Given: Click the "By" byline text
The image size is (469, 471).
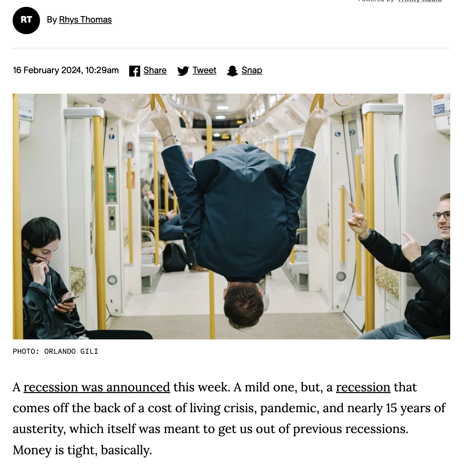Looking at the screenshot, I should 52,20.
